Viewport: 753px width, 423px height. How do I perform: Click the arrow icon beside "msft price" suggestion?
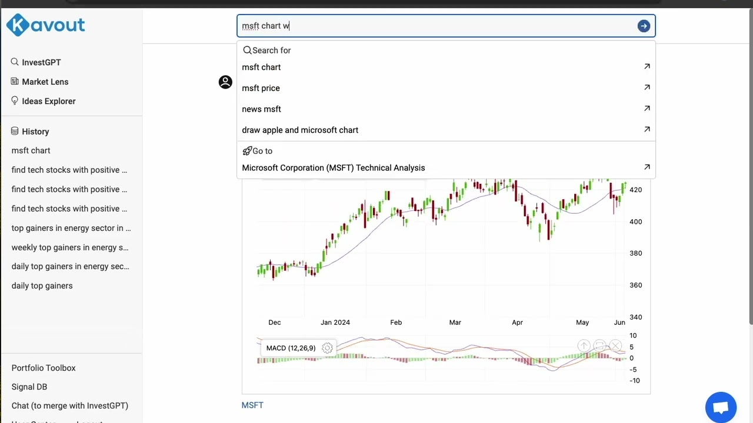647,88
